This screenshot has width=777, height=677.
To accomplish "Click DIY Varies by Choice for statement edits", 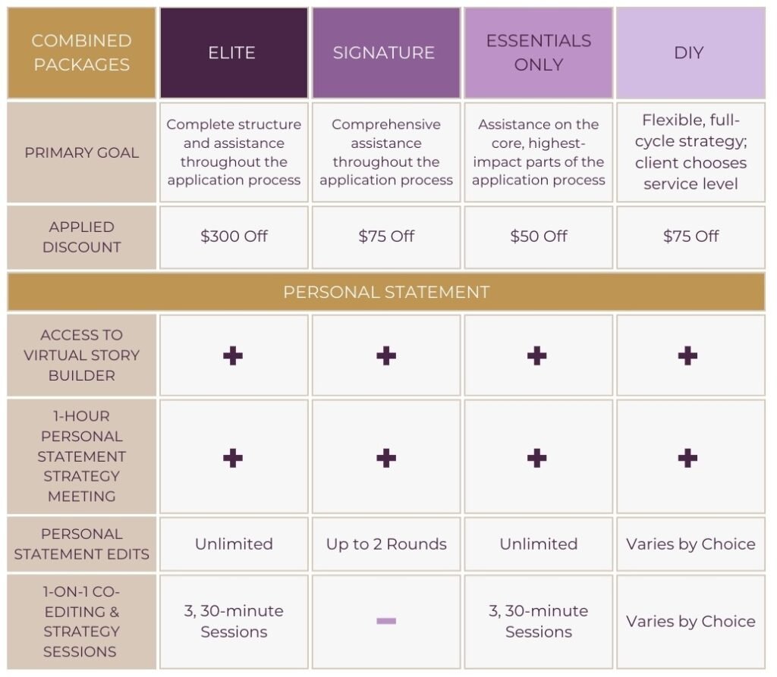I will [690, 544].
